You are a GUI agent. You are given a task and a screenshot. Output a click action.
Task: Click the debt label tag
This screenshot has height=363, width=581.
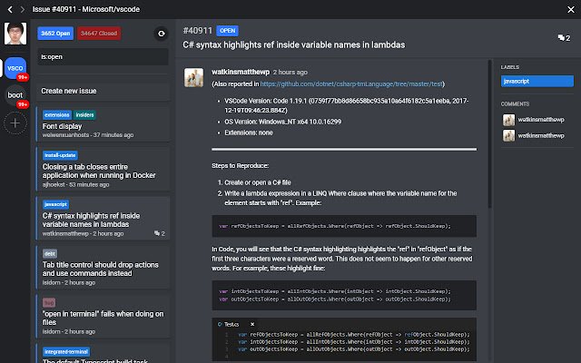tap(50, 253)
